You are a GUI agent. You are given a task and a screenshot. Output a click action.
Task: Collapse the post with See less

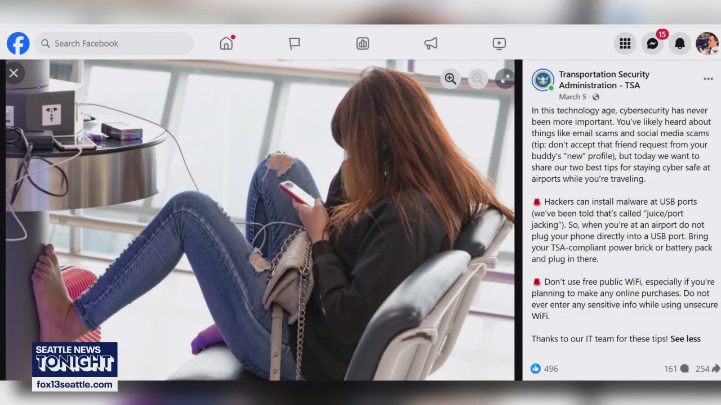coord(685,339)
